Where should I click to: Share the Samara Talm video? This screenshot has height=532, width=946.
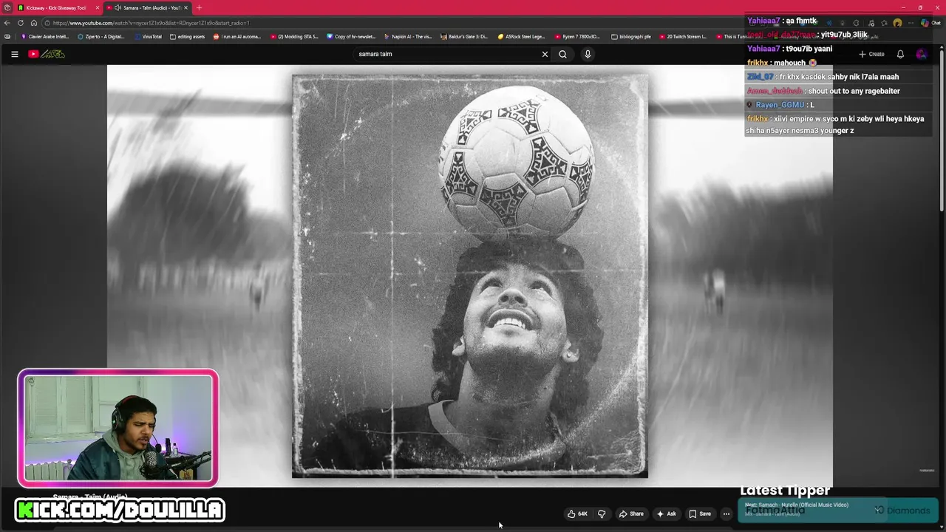[631, 514]
